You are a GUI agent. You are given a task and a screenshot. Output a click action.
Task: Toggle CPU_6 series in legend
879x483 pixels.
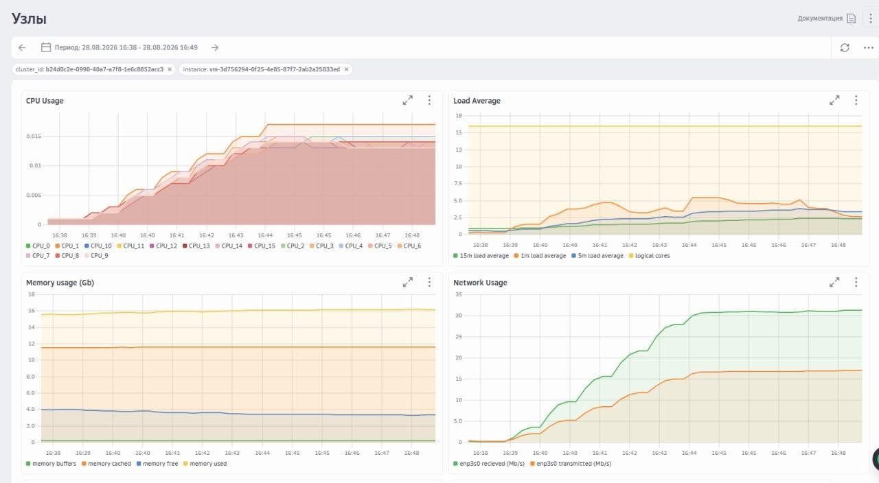point(409,246)
